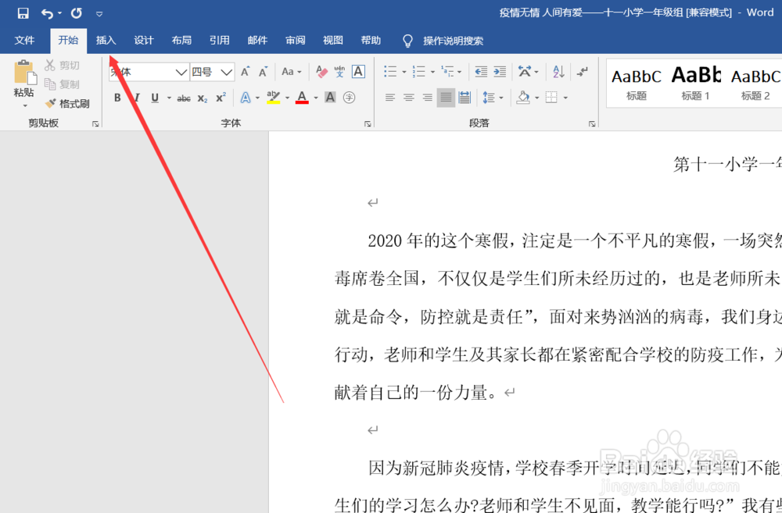Viewport: 782px width, 513px height.
Task: Open the 审阅 ribbon tab
Action: pos(295,40)
